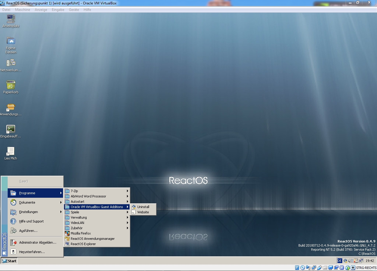
Task: Open the Anzeige menu
Action: [41, 10]
